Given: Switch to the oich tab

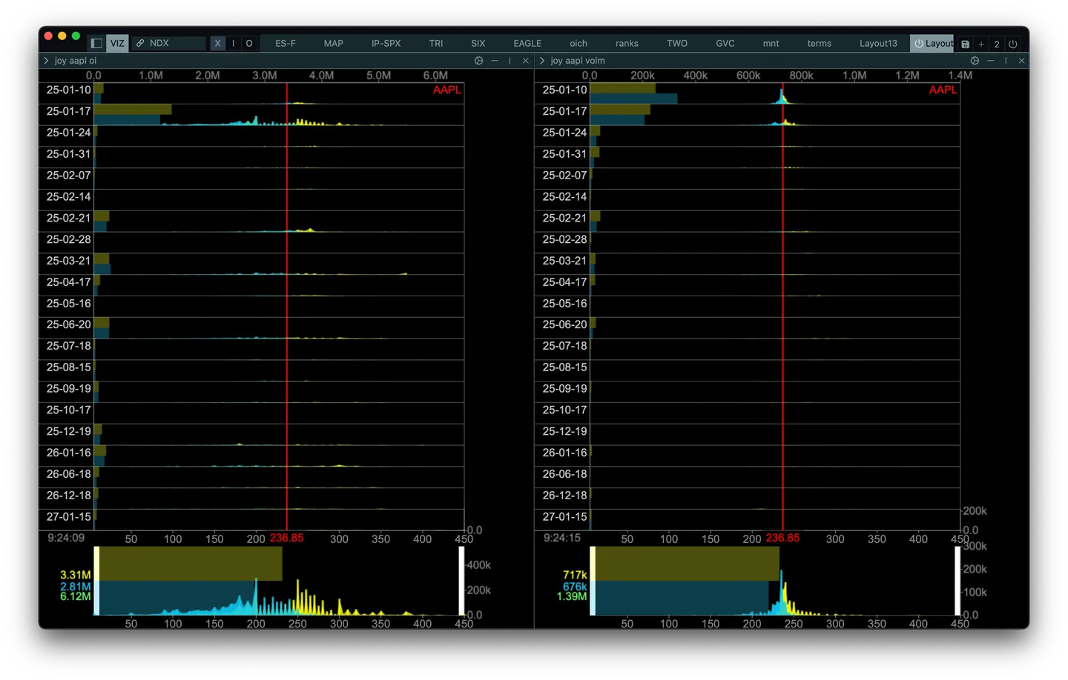Looking at the screenshot, I should 578,44.
